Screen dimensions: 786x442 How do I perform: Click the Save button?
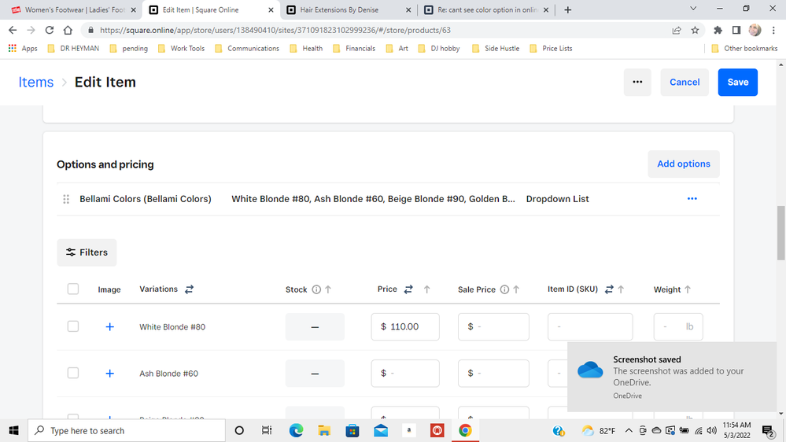pos(737,83)
